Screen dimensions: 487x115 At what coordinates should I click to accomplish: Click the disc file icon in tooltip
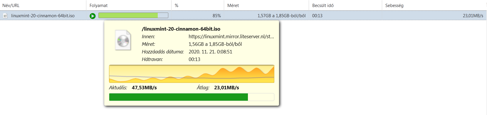click(x=123, y=40)
